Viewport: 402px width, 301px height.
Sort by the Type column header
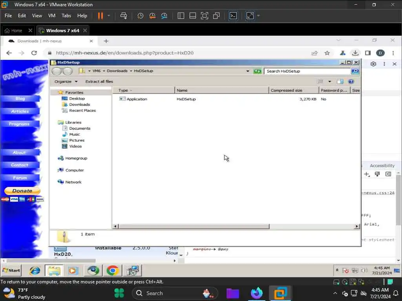(x=143, y=91)
